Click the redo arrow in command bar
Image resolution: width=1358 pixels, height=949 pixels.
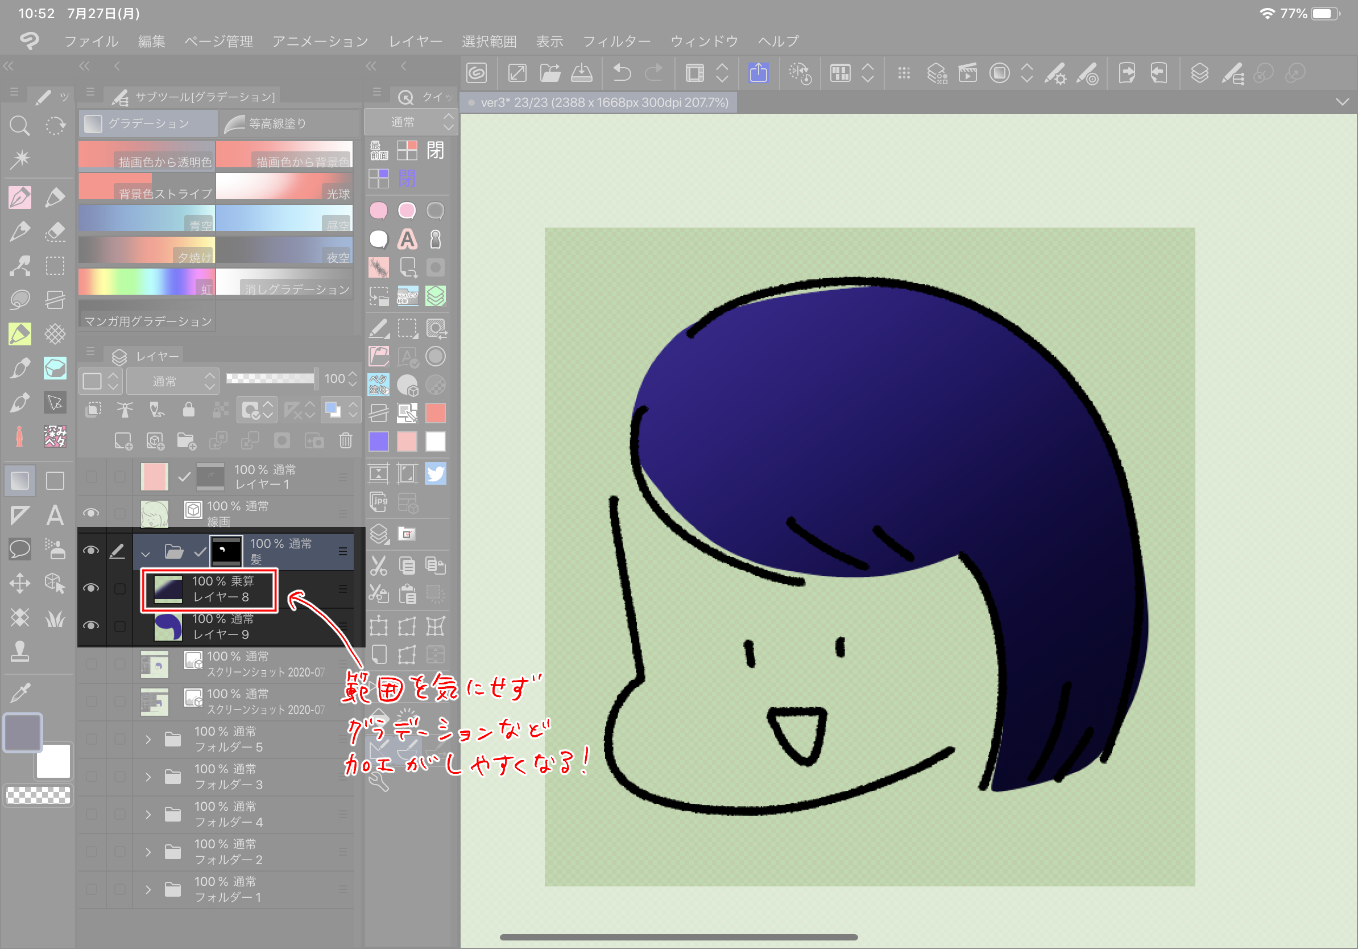(x=653, y=73)
